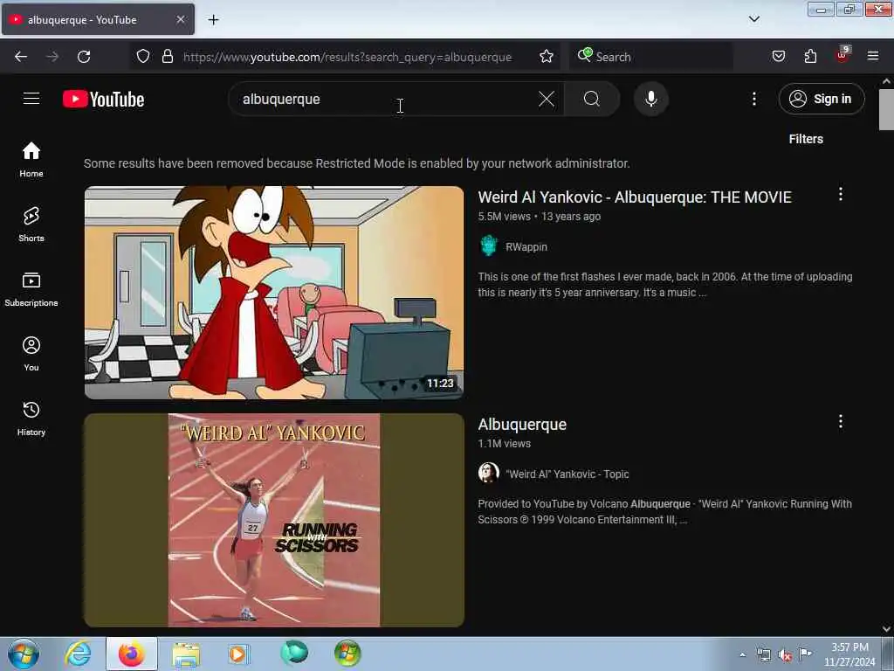Viewport: 894px width, 671px height.
Task: Open the Albuquerque video title link
Action: [x=522, y=424]
